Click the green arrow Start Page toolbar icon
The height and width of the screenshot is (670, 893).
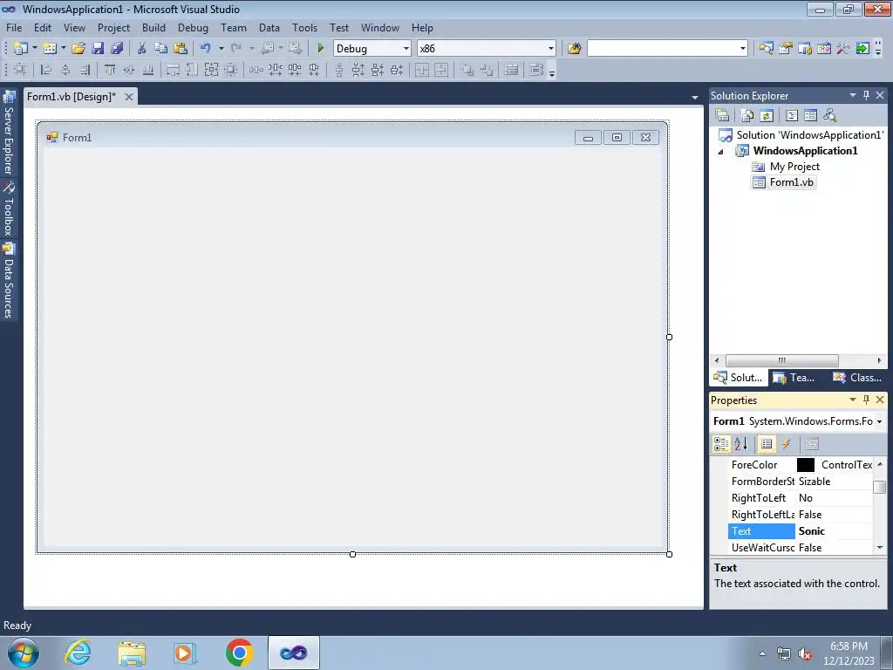pos(862,49)
